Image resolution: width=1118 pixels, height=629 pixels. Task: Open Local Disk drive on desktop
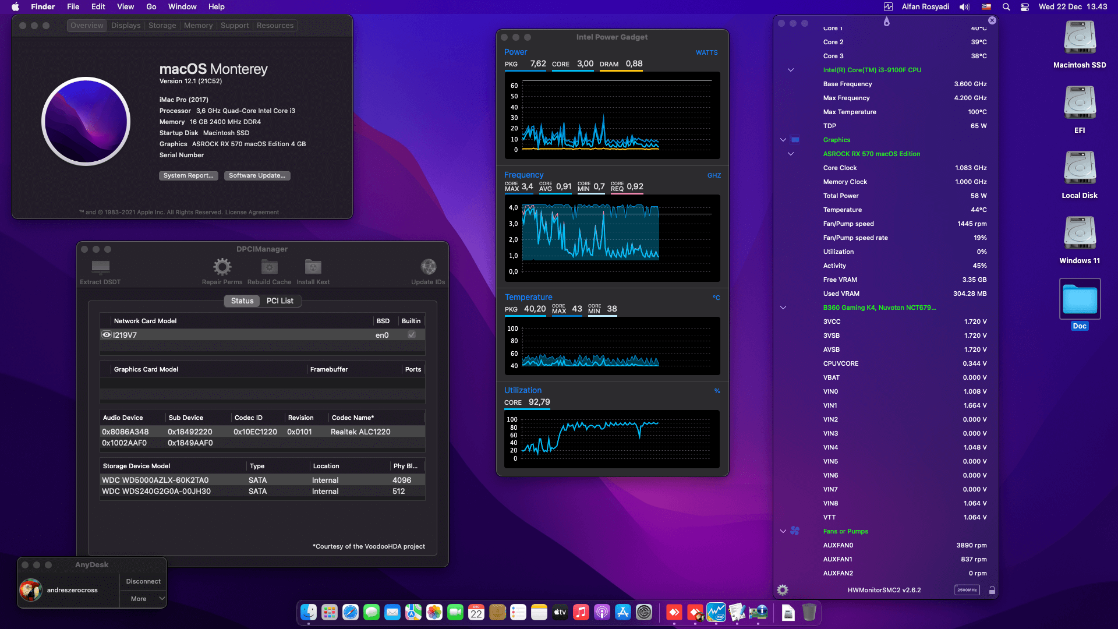[1080, 168]
